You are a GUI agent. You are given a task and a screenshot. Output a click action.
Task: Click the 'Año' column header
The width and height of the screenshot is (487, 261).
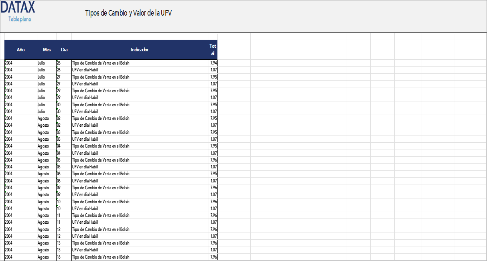(21, 50)
